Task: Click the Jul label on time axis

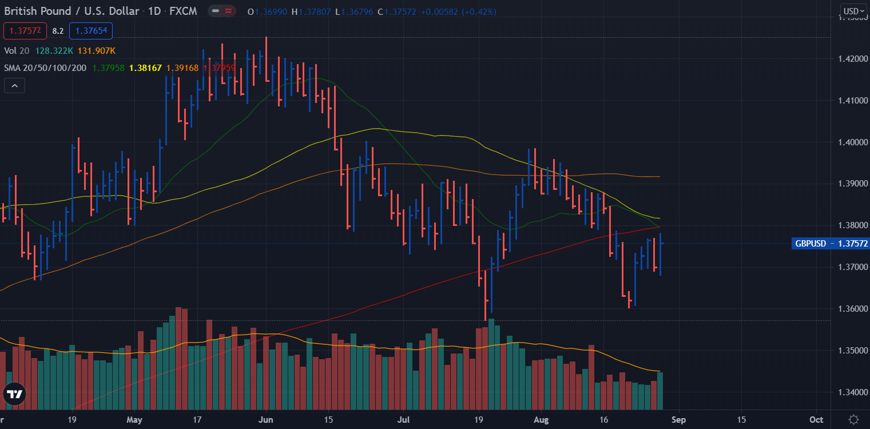Action: tap(404, 419)
